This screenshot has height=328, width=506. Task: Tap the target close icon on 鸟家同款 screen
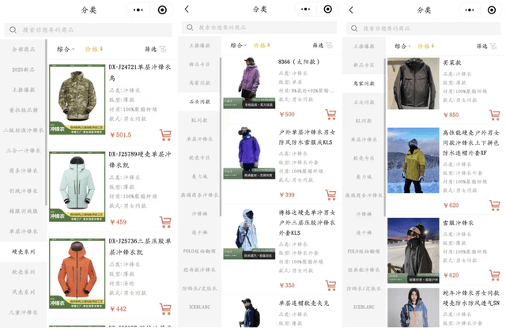[x=492, y=10]
